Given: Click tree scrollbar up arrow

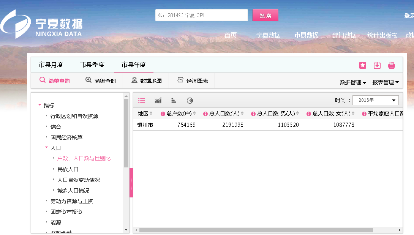Looking at the screenshot, I should pyautogui.click(x=126, y=96).
